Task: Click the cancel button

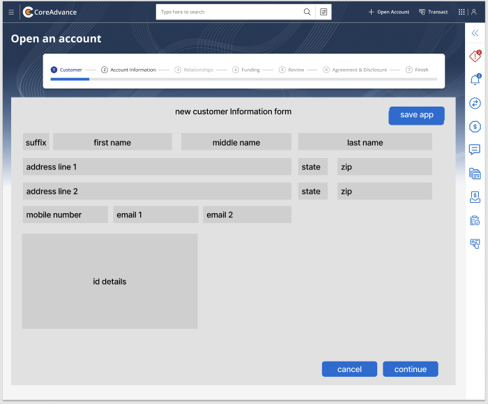Action: click(x=349, y=369)
